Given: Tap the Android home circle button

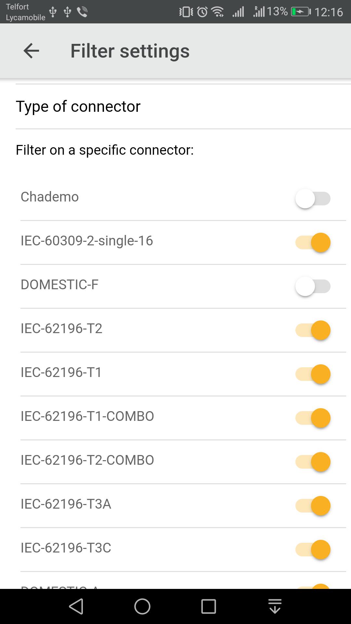Looking at the screenshot, I should pyautogui.click(x=142, y=606).
